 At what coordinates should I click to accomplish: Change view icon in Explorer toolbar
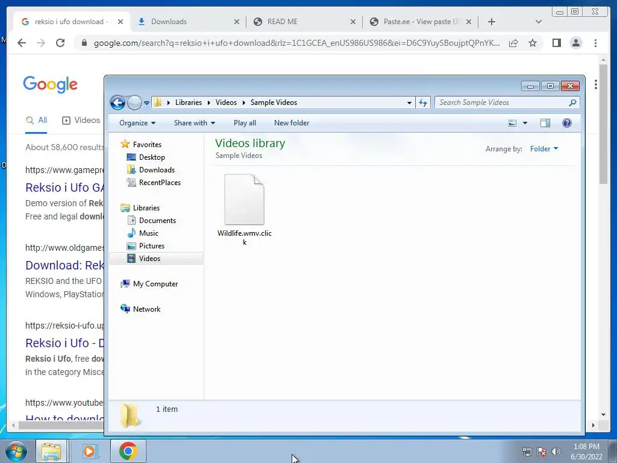point(512,123)
